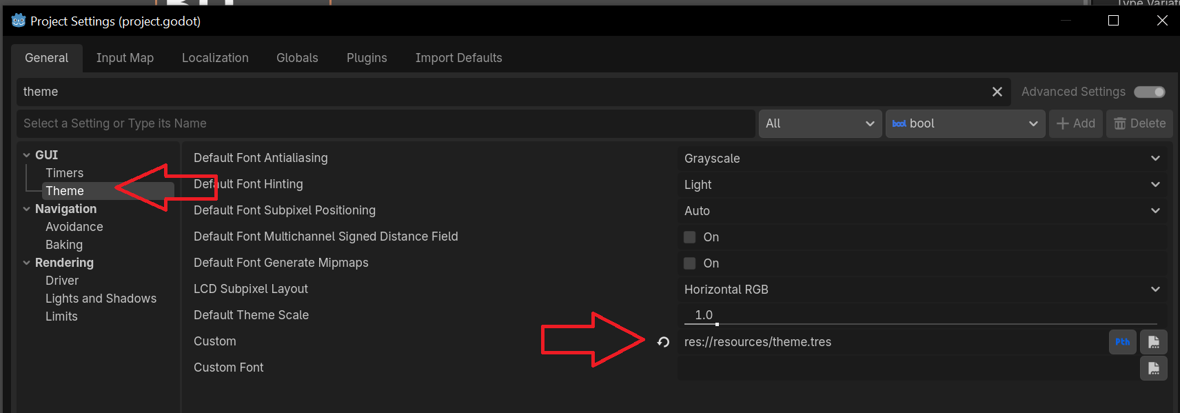Select Baking under Navigation

64,245
